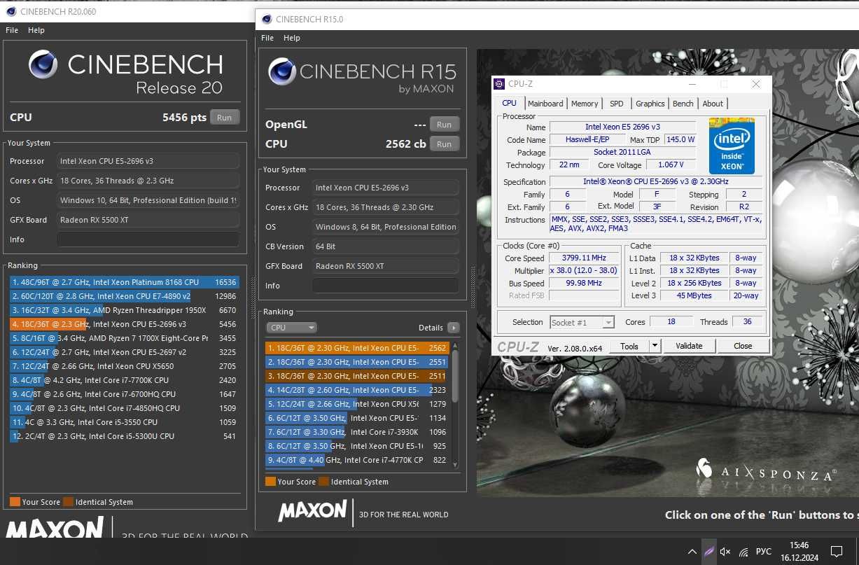Open the Help menu in Cinebench R15
The height and width of the screenshot is (565, 859).
(292, 38)
